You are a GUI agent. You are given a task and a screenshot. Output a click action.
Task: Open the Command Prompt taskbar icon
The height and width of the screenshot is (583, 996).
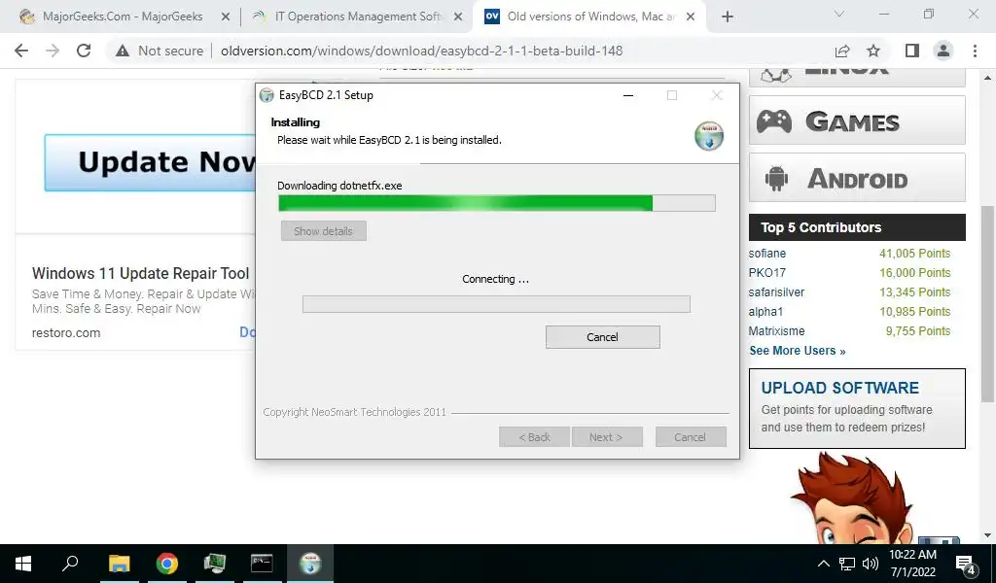pos(262,564)
